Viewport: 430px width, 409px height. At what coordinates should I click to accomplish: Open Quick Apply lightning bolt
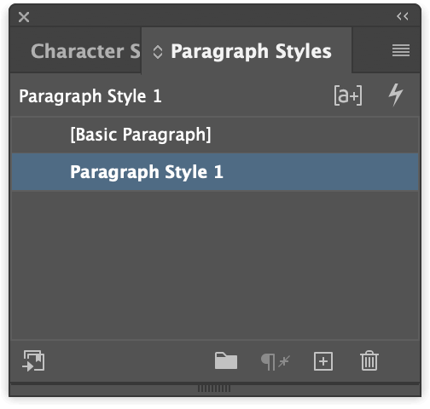396,95
